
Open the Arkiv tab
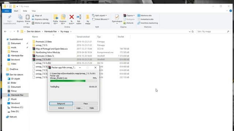7,11
